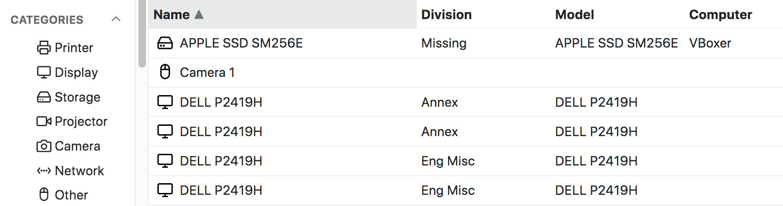Click the mouse icon beside Camera 1
The height and width of the screenshot is (206, 783).
point(165,72)
